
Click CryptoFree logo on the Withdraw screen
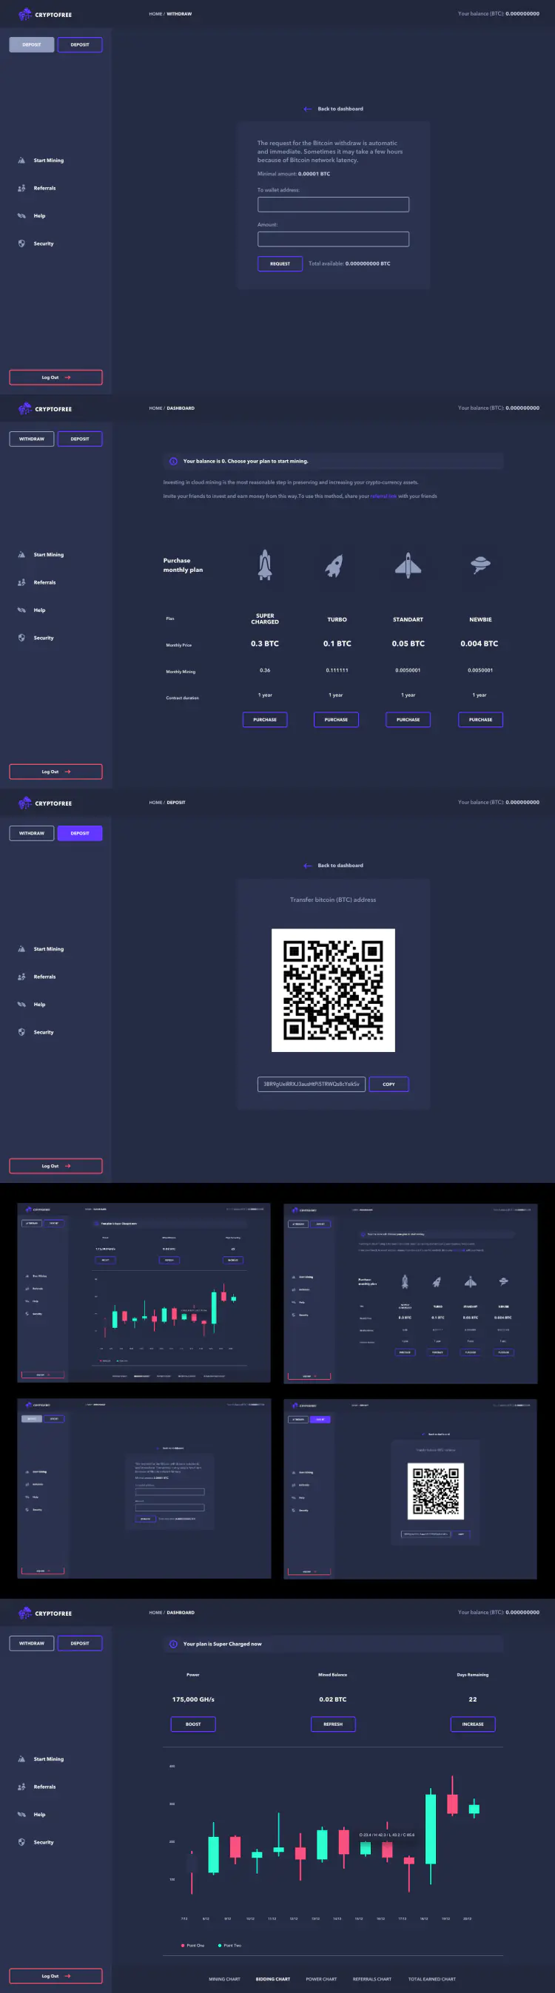point(45,15)
